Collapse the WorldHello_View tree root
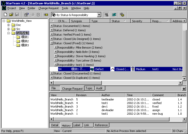Viewport: 188px width, 134px height. point(4,21)
